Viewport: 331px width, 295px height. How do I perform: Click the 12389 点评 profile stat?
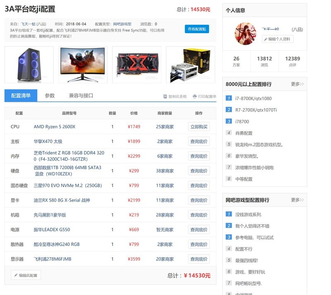click(293, 61)
